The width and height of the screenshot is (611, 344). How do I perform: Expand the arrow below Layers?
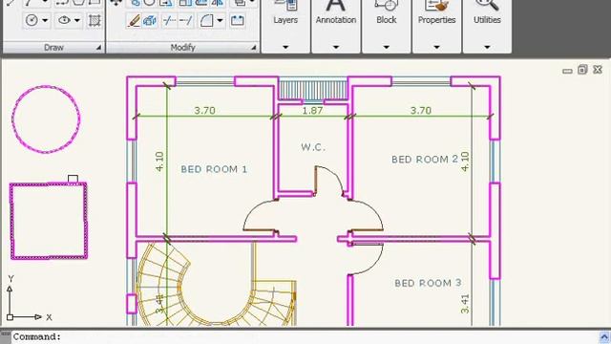click(x=285, y=47)
